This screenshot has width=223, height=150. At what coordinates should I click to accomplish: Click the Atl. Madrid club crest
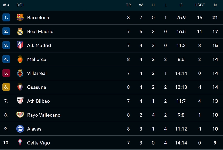pos(20,45)
